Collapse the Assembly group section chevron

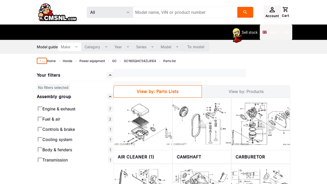pos(110,96)
